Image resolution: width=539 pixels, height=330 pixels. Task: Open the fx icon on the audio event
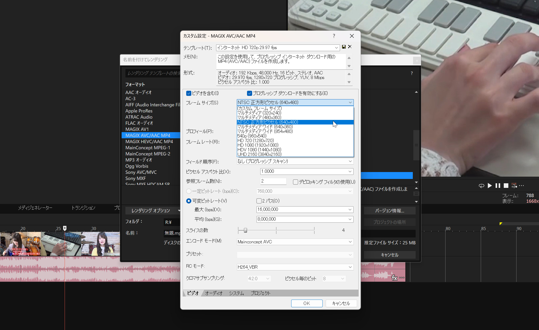tap(395, 278)
